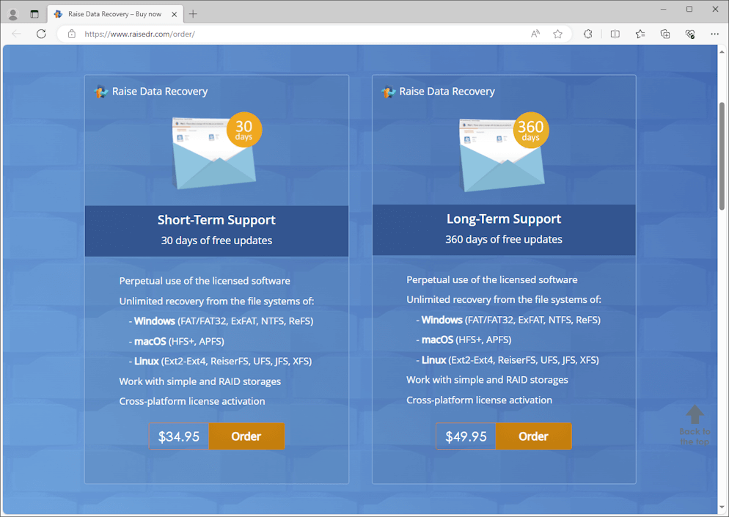The image size is (729, 517).
Task: Close the Raise Data Recovery tab
Action: (x=175, y=15)
